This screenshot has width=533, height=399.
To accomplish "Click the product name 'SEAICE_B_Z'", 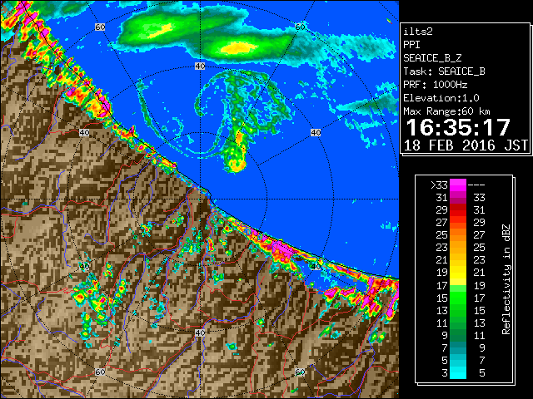I will click(432, 58).
